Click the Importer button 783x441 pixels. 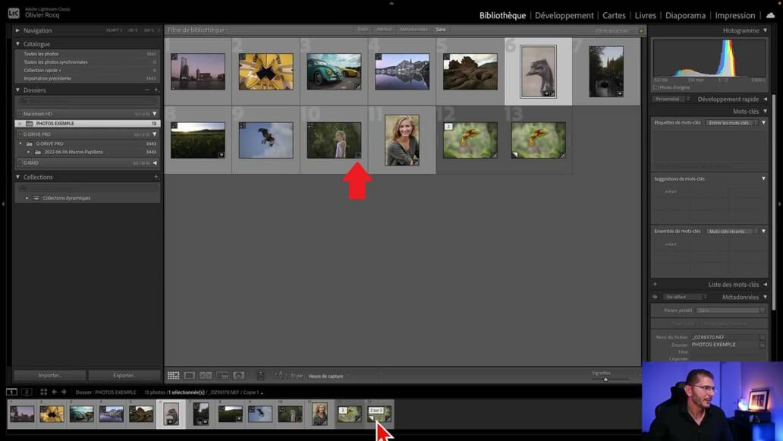tap(48, 375)
